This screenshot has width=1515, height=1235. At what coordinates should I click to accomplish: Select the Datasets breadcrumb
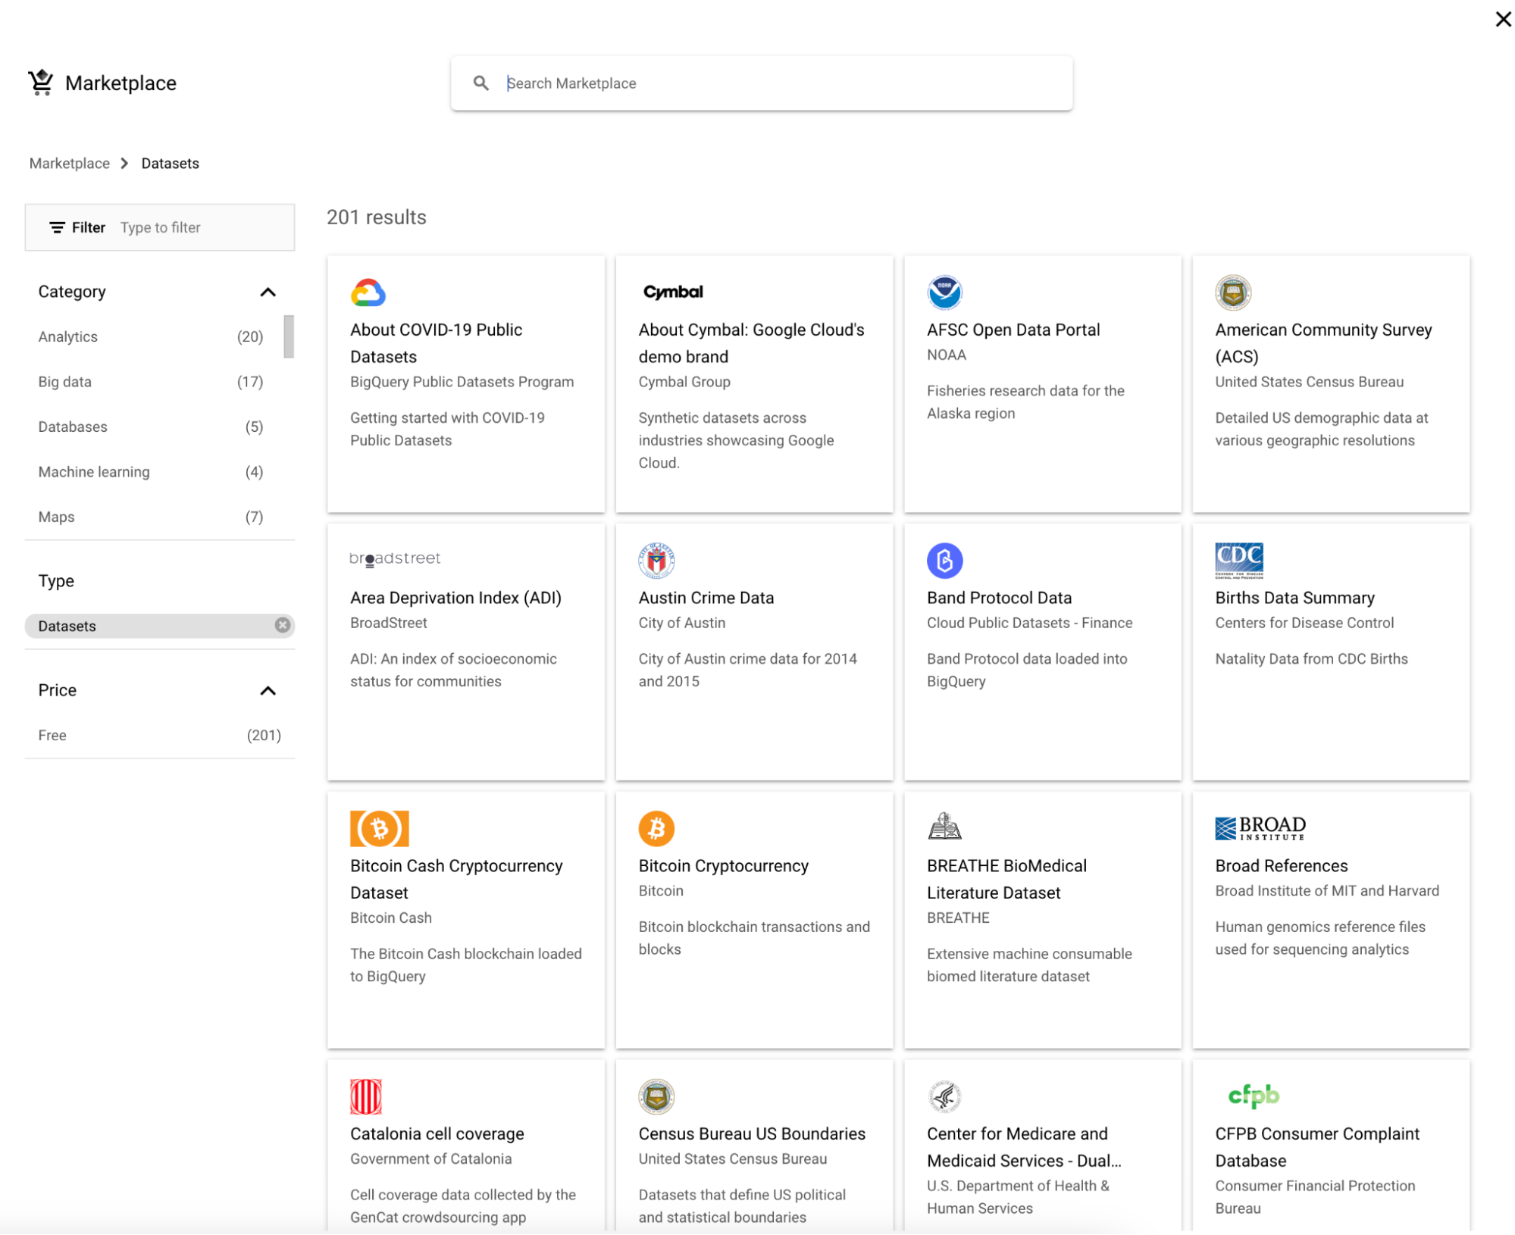coord(170,163)
